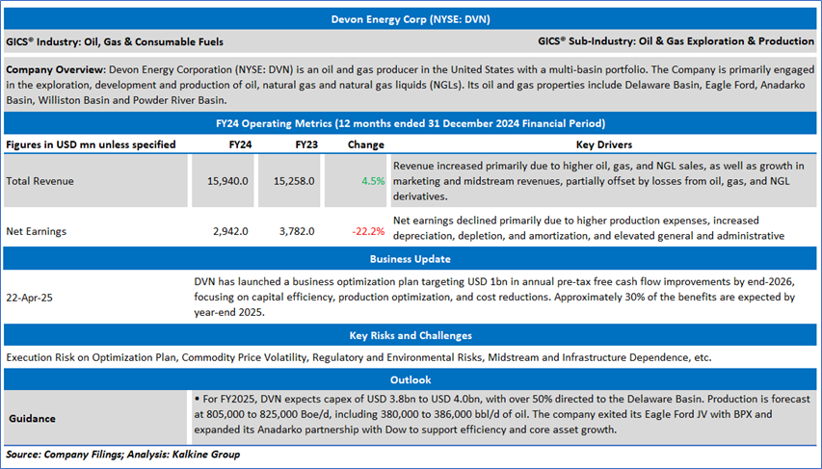Click 'GICS® Industry: Oil, Gas & Consumable Fuels' text
Screen dimensions: 822x469
coord(115,42)
